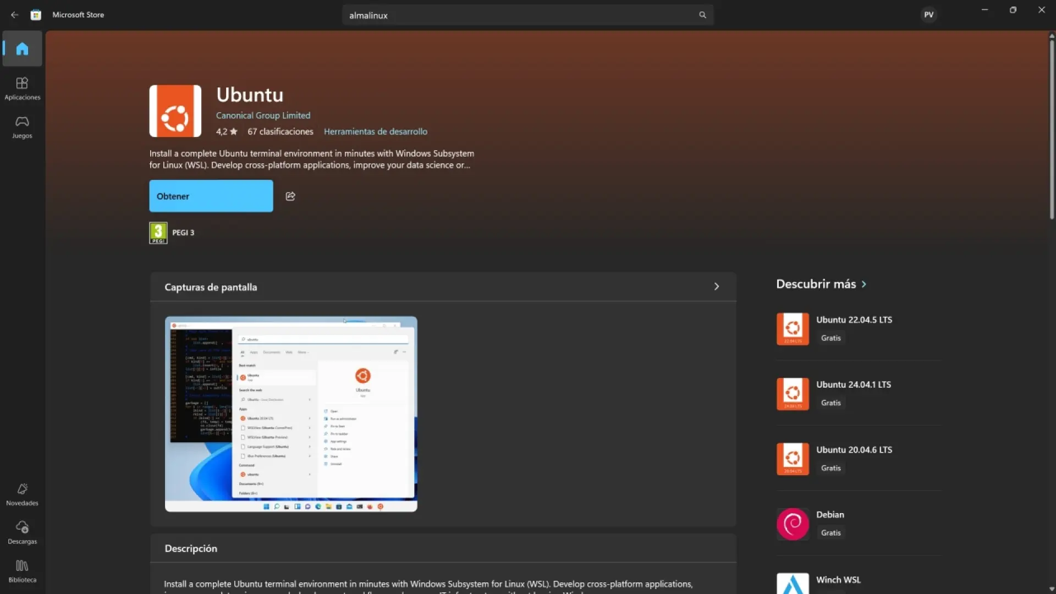Open the Juegos section

point(22,127)
